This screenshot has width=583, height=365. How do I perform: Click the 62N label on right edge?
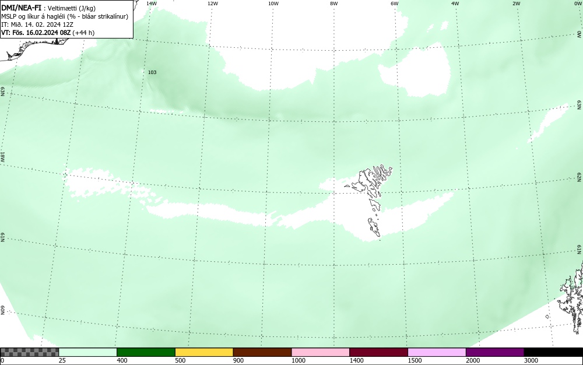click(x=580, y=177)
